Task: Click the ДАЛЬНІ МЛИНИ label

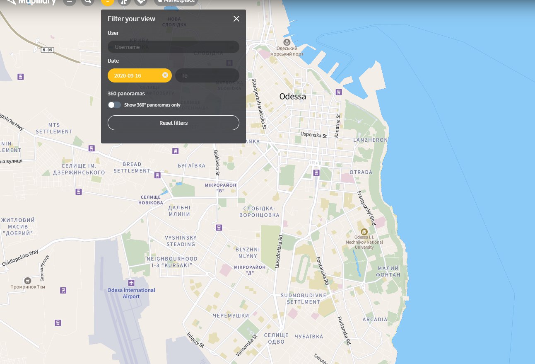Action: pos(179,211)
